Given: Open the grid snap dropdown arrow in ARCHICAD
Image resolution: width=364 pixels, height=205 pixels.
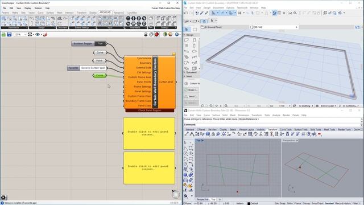Looking at the screenshot, I should (x=244, y=13).
